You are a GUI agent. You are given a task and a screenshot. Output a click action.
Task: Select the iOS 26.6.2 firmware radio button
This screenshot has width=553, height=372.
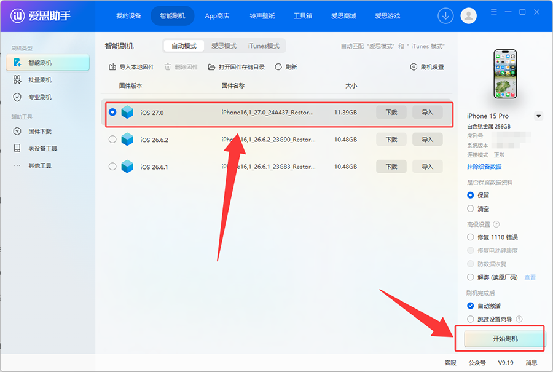coord(112,140)
